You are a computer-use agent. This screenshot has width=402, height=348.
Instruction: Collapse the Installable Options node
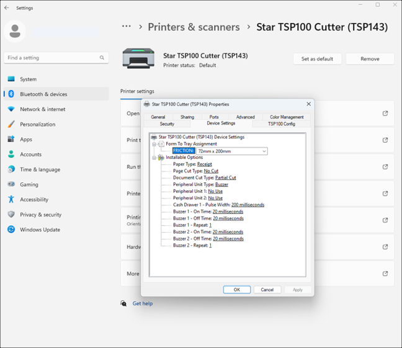click(x=154, y=158)
